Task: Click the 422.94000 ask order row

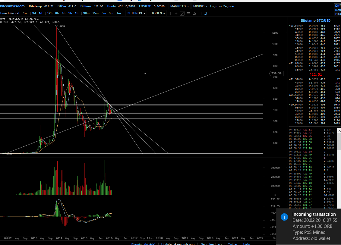Action: pyautogui.click(x=314, y=63)
